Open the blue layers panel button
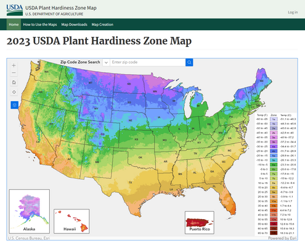The width and height of the screenshot is (305, 247). point(14,105)
